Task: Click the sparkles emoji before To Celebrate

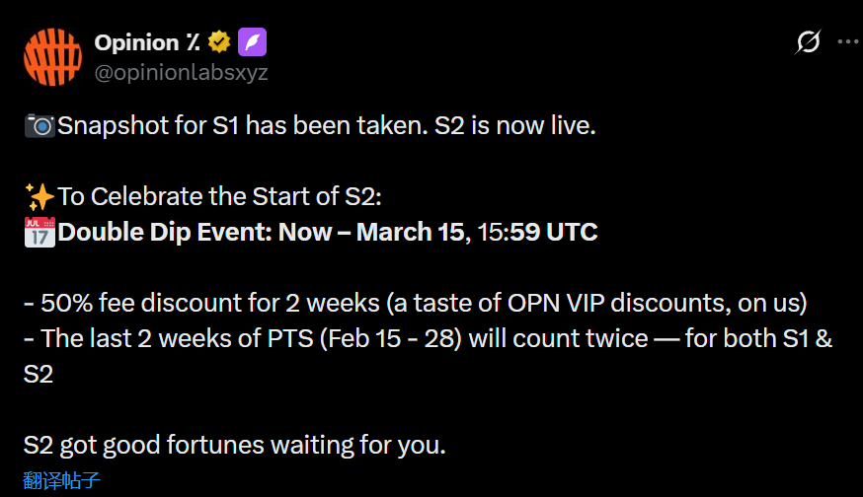Action: [x=39, y=196]
